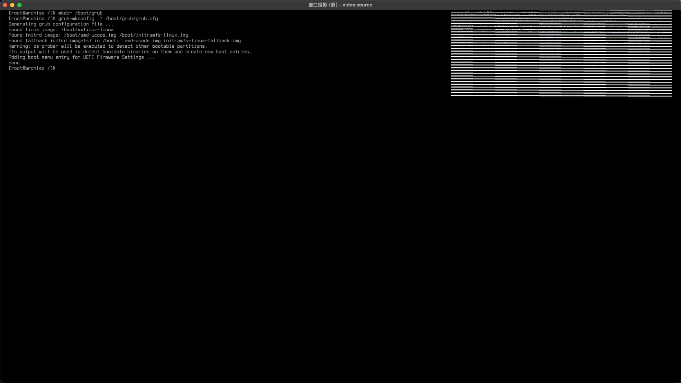Viewport: 681px width, 383px height.
Task: Minimize the window with yellow button
Action: (x=12, y=5)
